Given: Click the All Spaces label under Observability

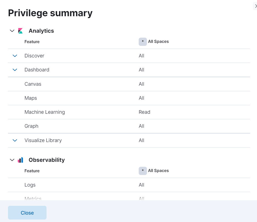Looking at the screenshot, I should (x=158, y=171).
